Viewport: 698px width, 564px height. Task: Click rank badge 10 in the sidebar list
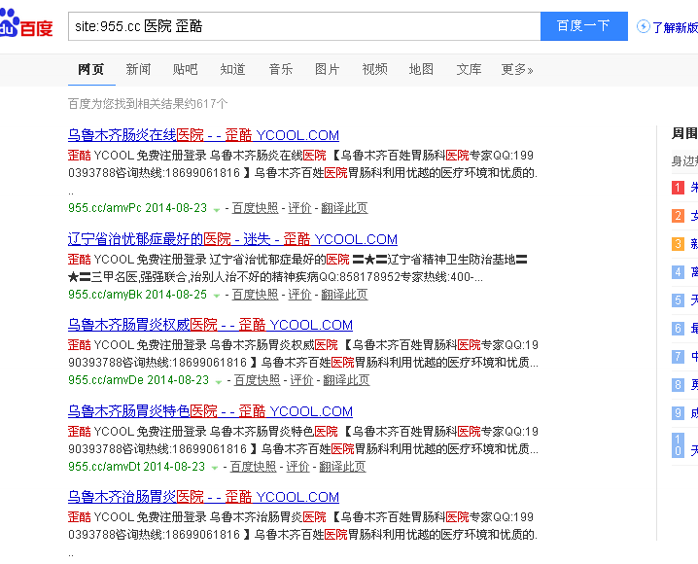(x=678, y=445)
